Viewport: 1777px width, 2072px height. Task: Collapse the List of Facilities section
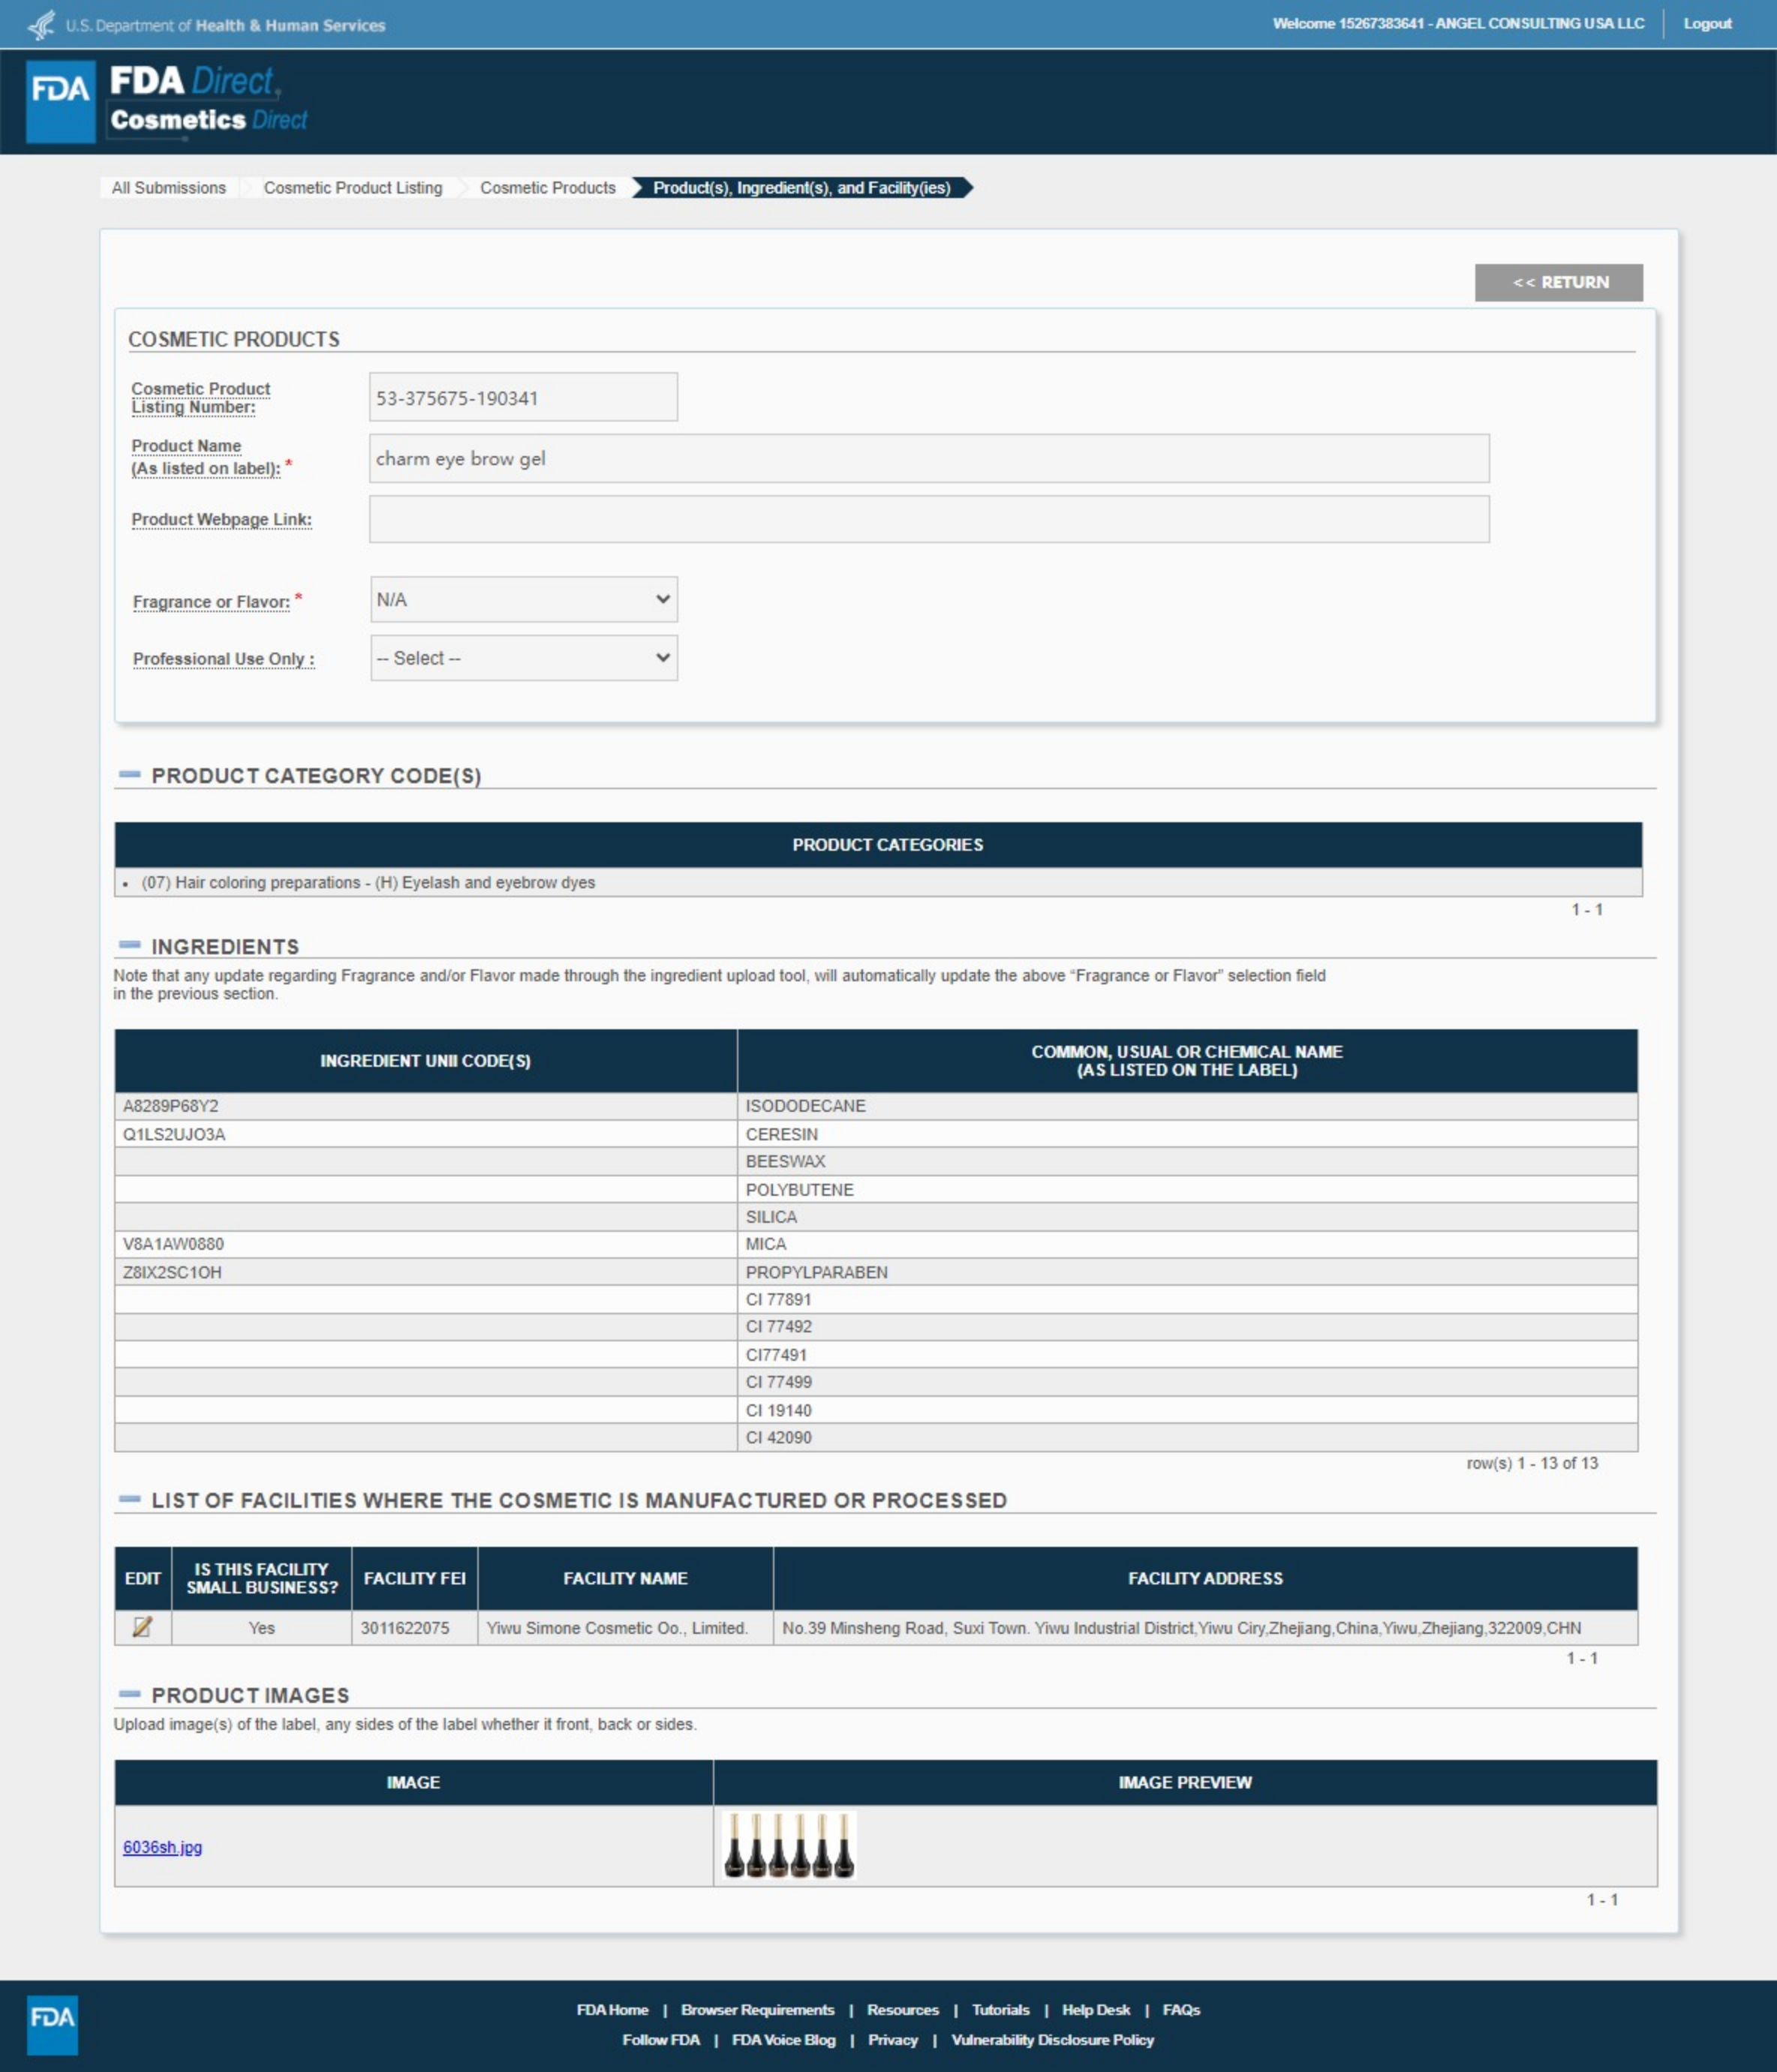coord(129,1500)
